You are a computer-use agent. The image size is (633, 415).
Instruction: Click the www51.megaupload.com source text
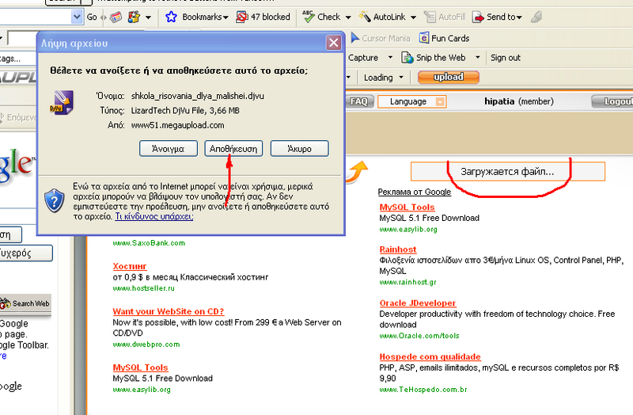[177, 125]
